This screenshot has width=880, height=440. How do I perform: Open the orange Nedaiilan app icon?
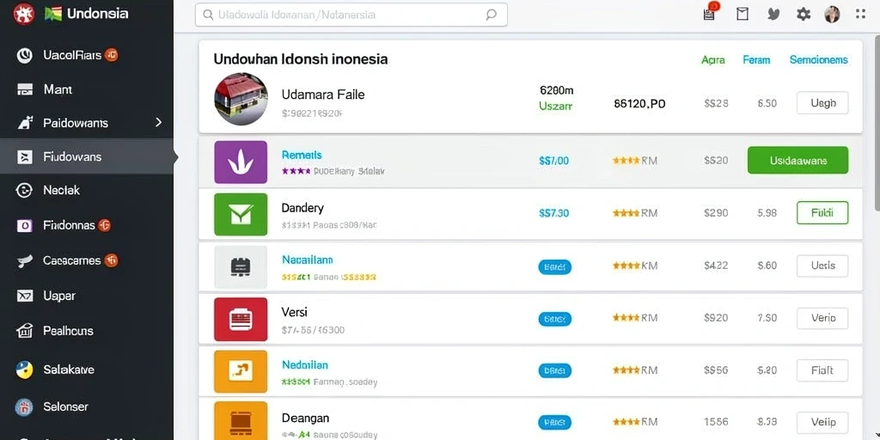(241, 371)
